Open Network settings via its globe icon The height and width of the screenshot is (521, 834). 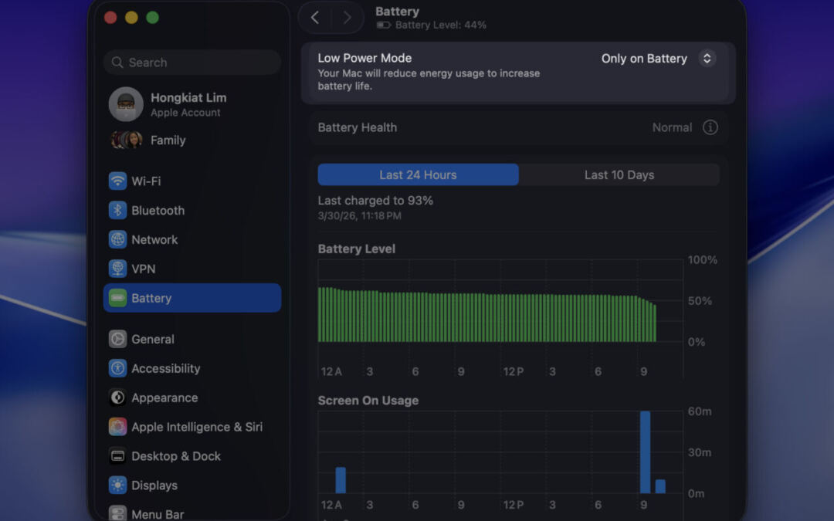(x=117, y=239)
